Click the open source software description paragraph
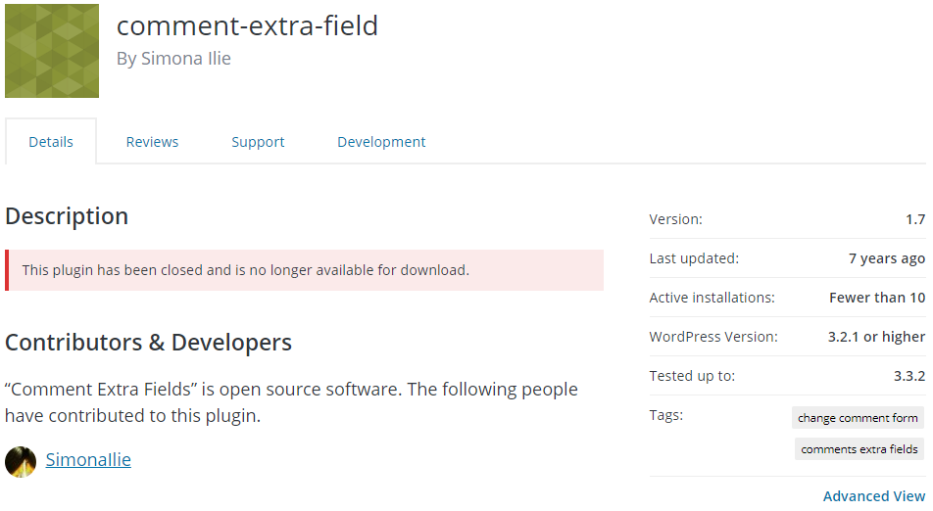 [x=292, y=402]
